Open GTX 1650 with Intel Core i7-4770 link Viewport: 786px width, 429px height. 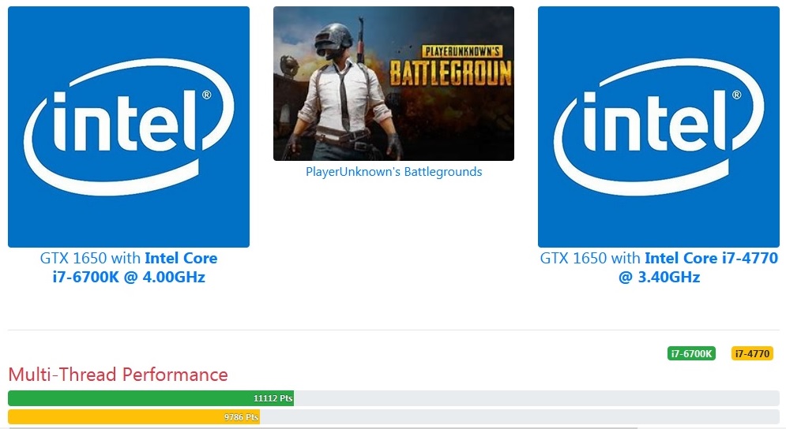tap(659, 267)
